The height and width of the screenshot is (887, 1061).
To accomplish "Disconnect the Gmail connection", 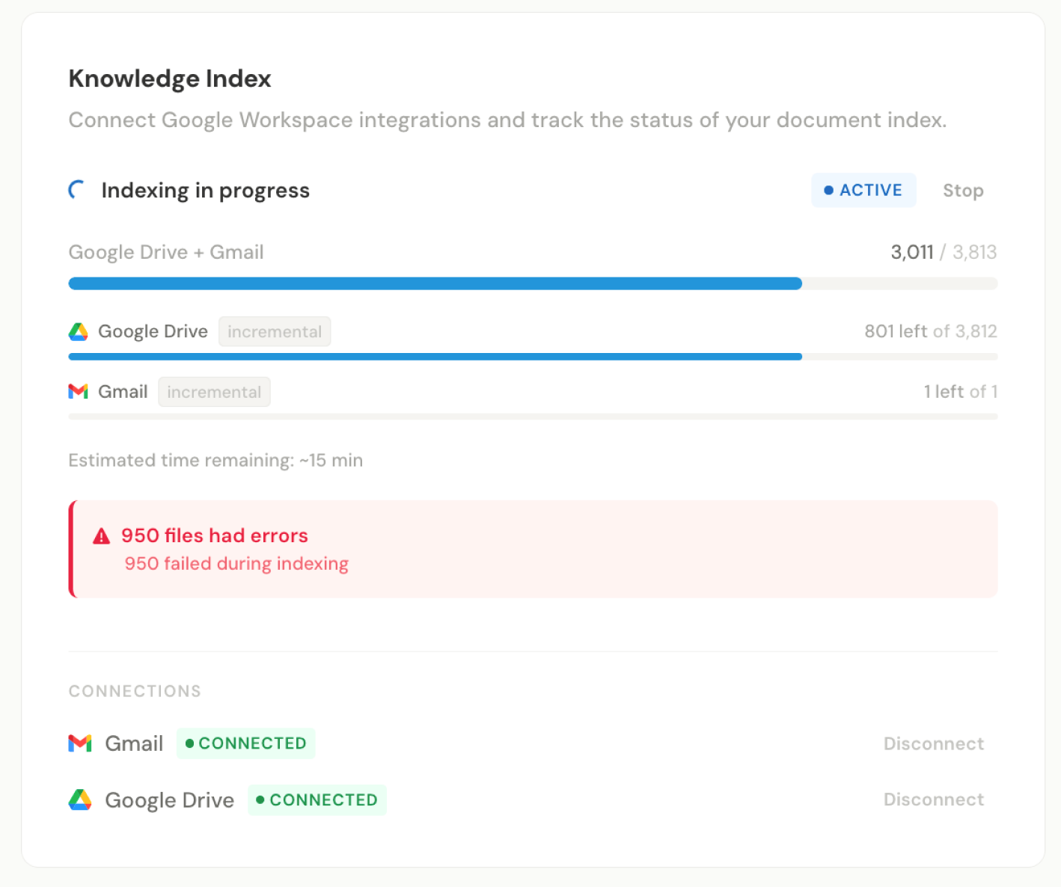I will (x=933, y=743).
